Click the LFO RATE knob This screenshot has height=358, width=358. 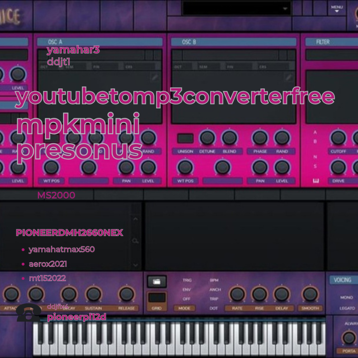[x=237, y=294]
